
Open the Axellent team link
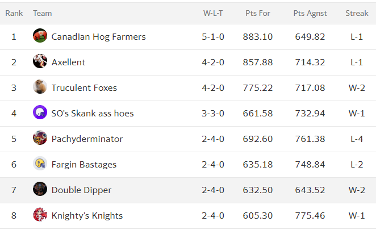coord(68,62)
